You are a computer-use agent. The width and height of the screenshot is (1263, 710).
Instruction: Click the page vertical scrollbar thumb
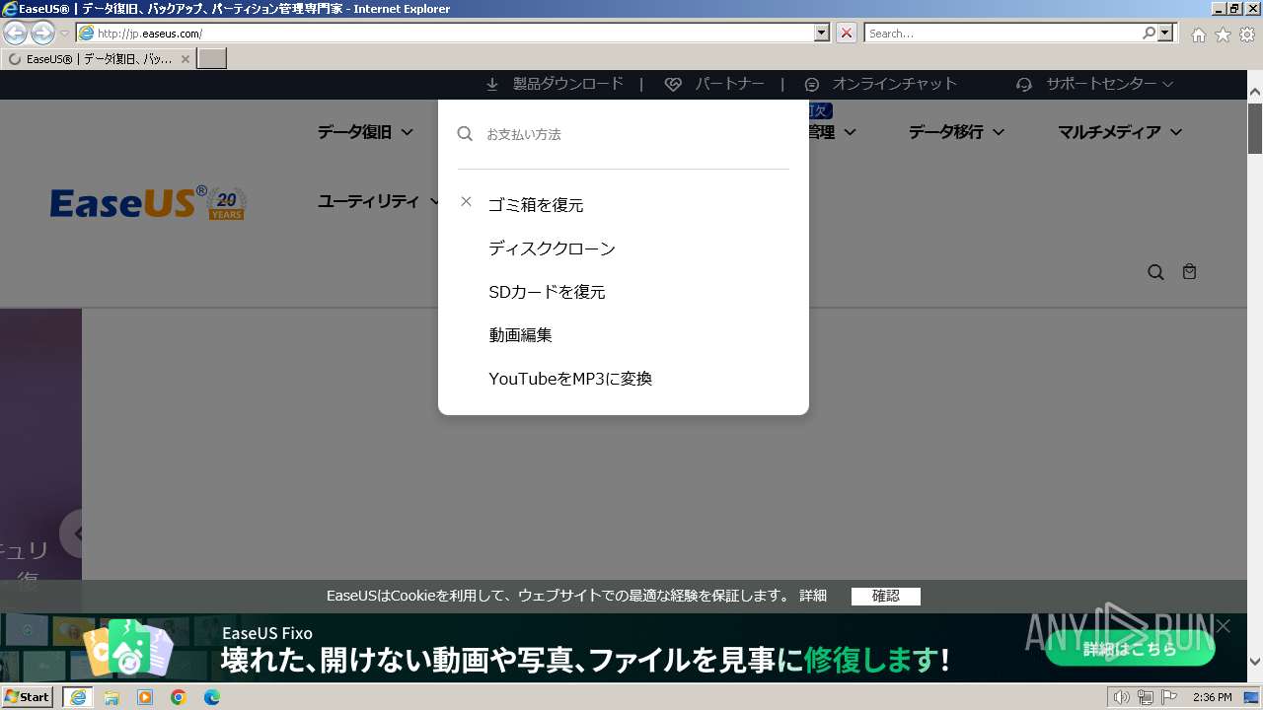tap(1255, 127)
